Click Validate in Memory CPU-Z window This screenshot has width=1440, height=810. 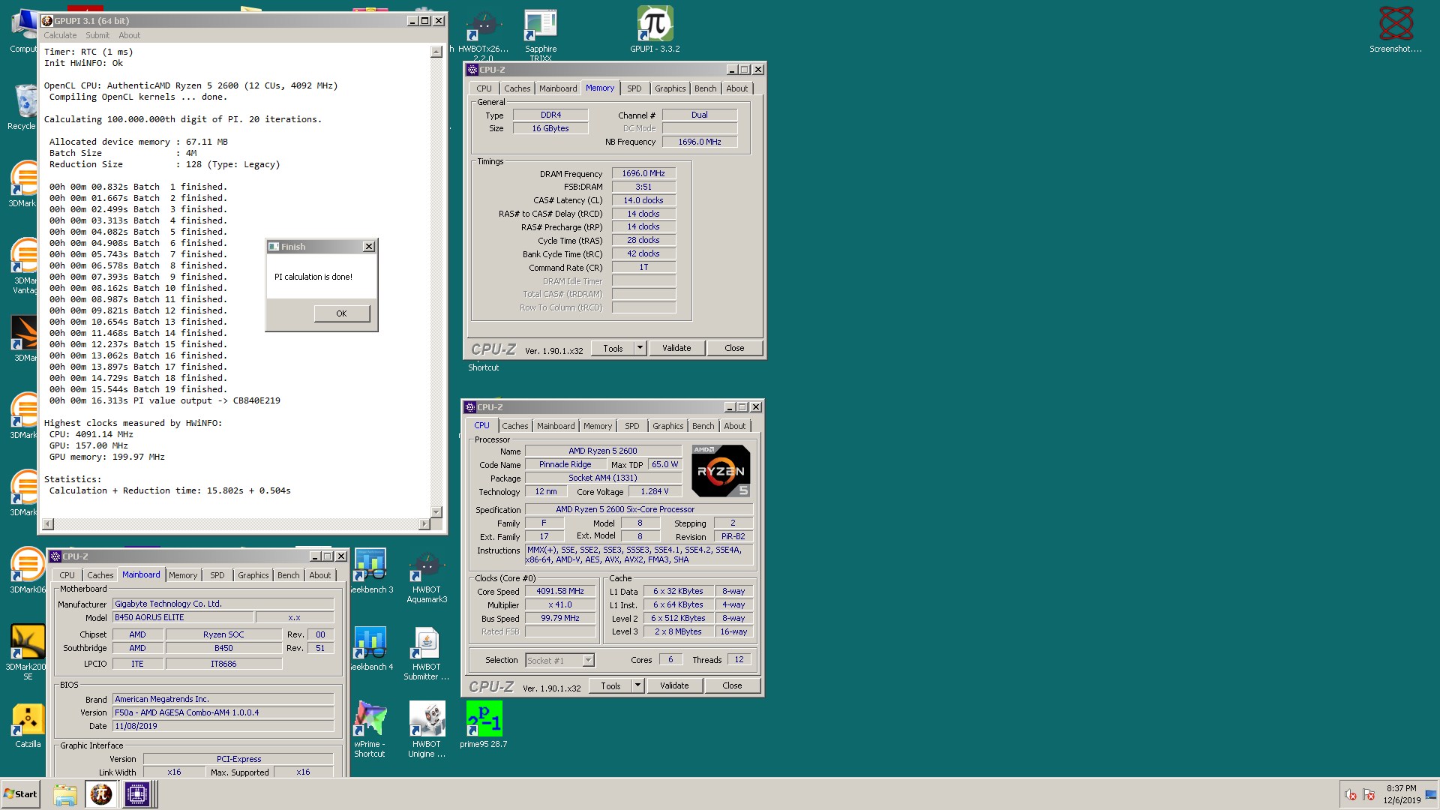coord(676,348)
